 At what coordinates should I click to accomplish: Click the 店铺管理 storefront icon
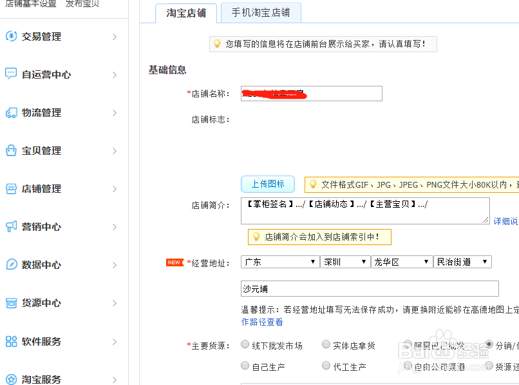click(11, 189)
